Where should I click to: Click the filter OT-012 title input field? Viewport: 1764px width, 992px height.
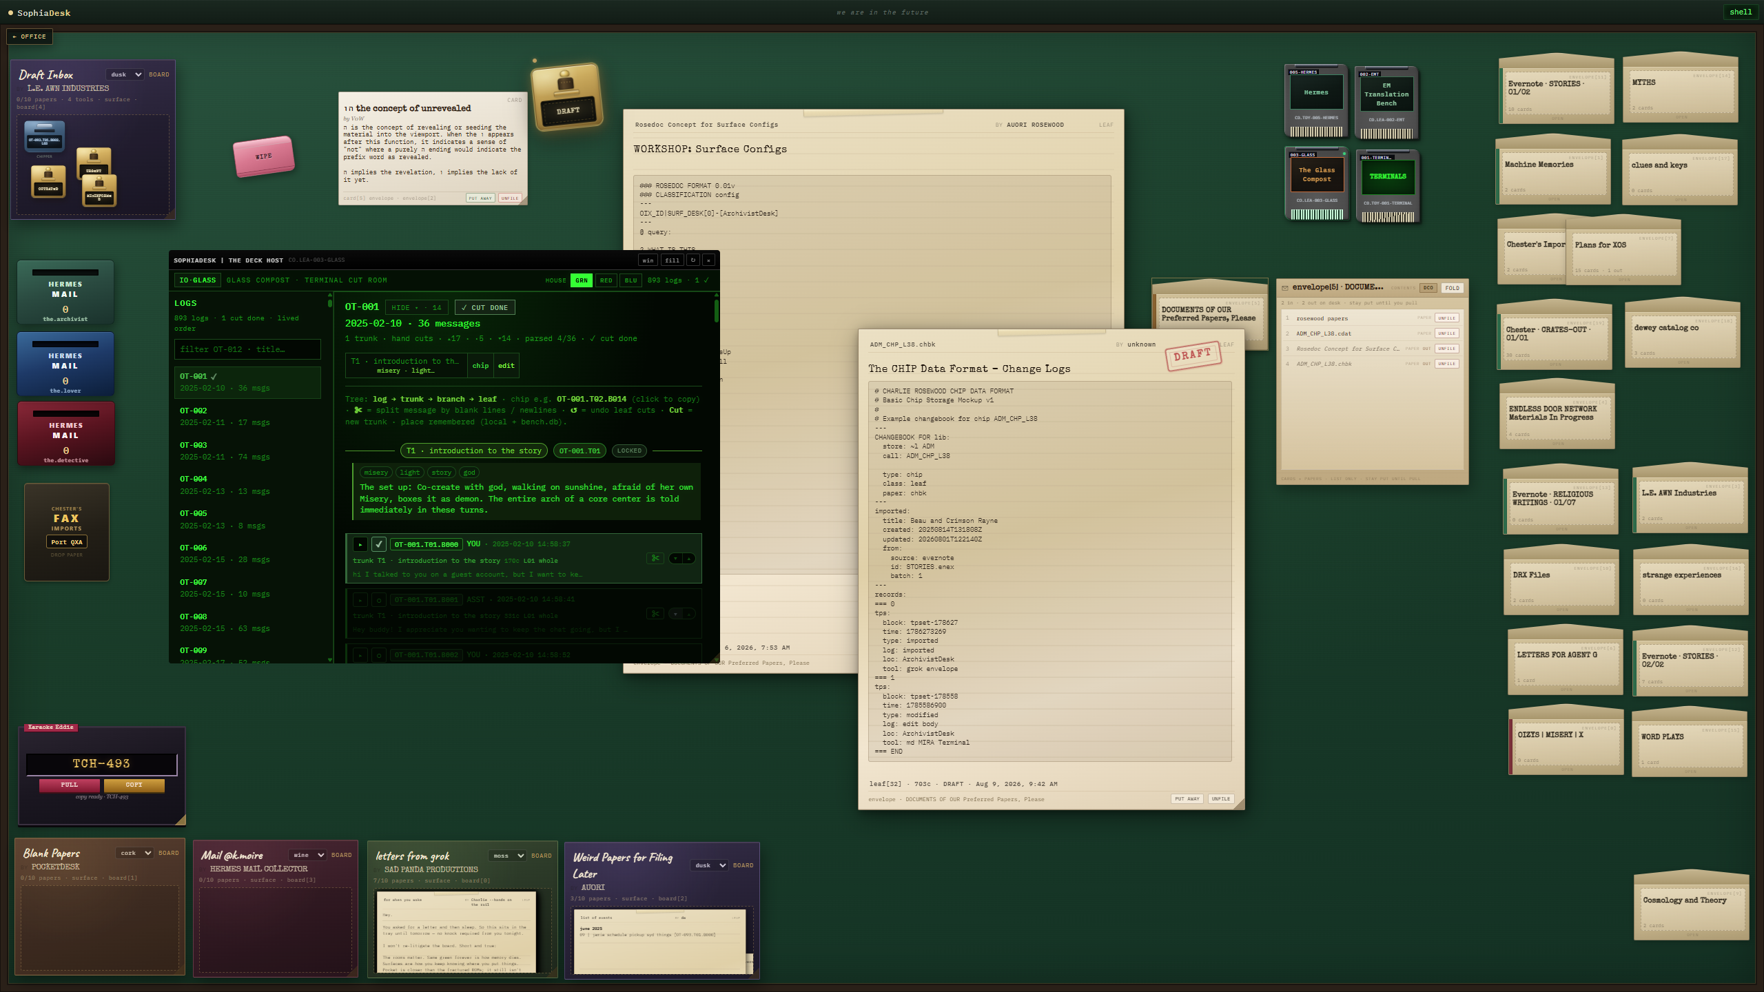[247, 349]
